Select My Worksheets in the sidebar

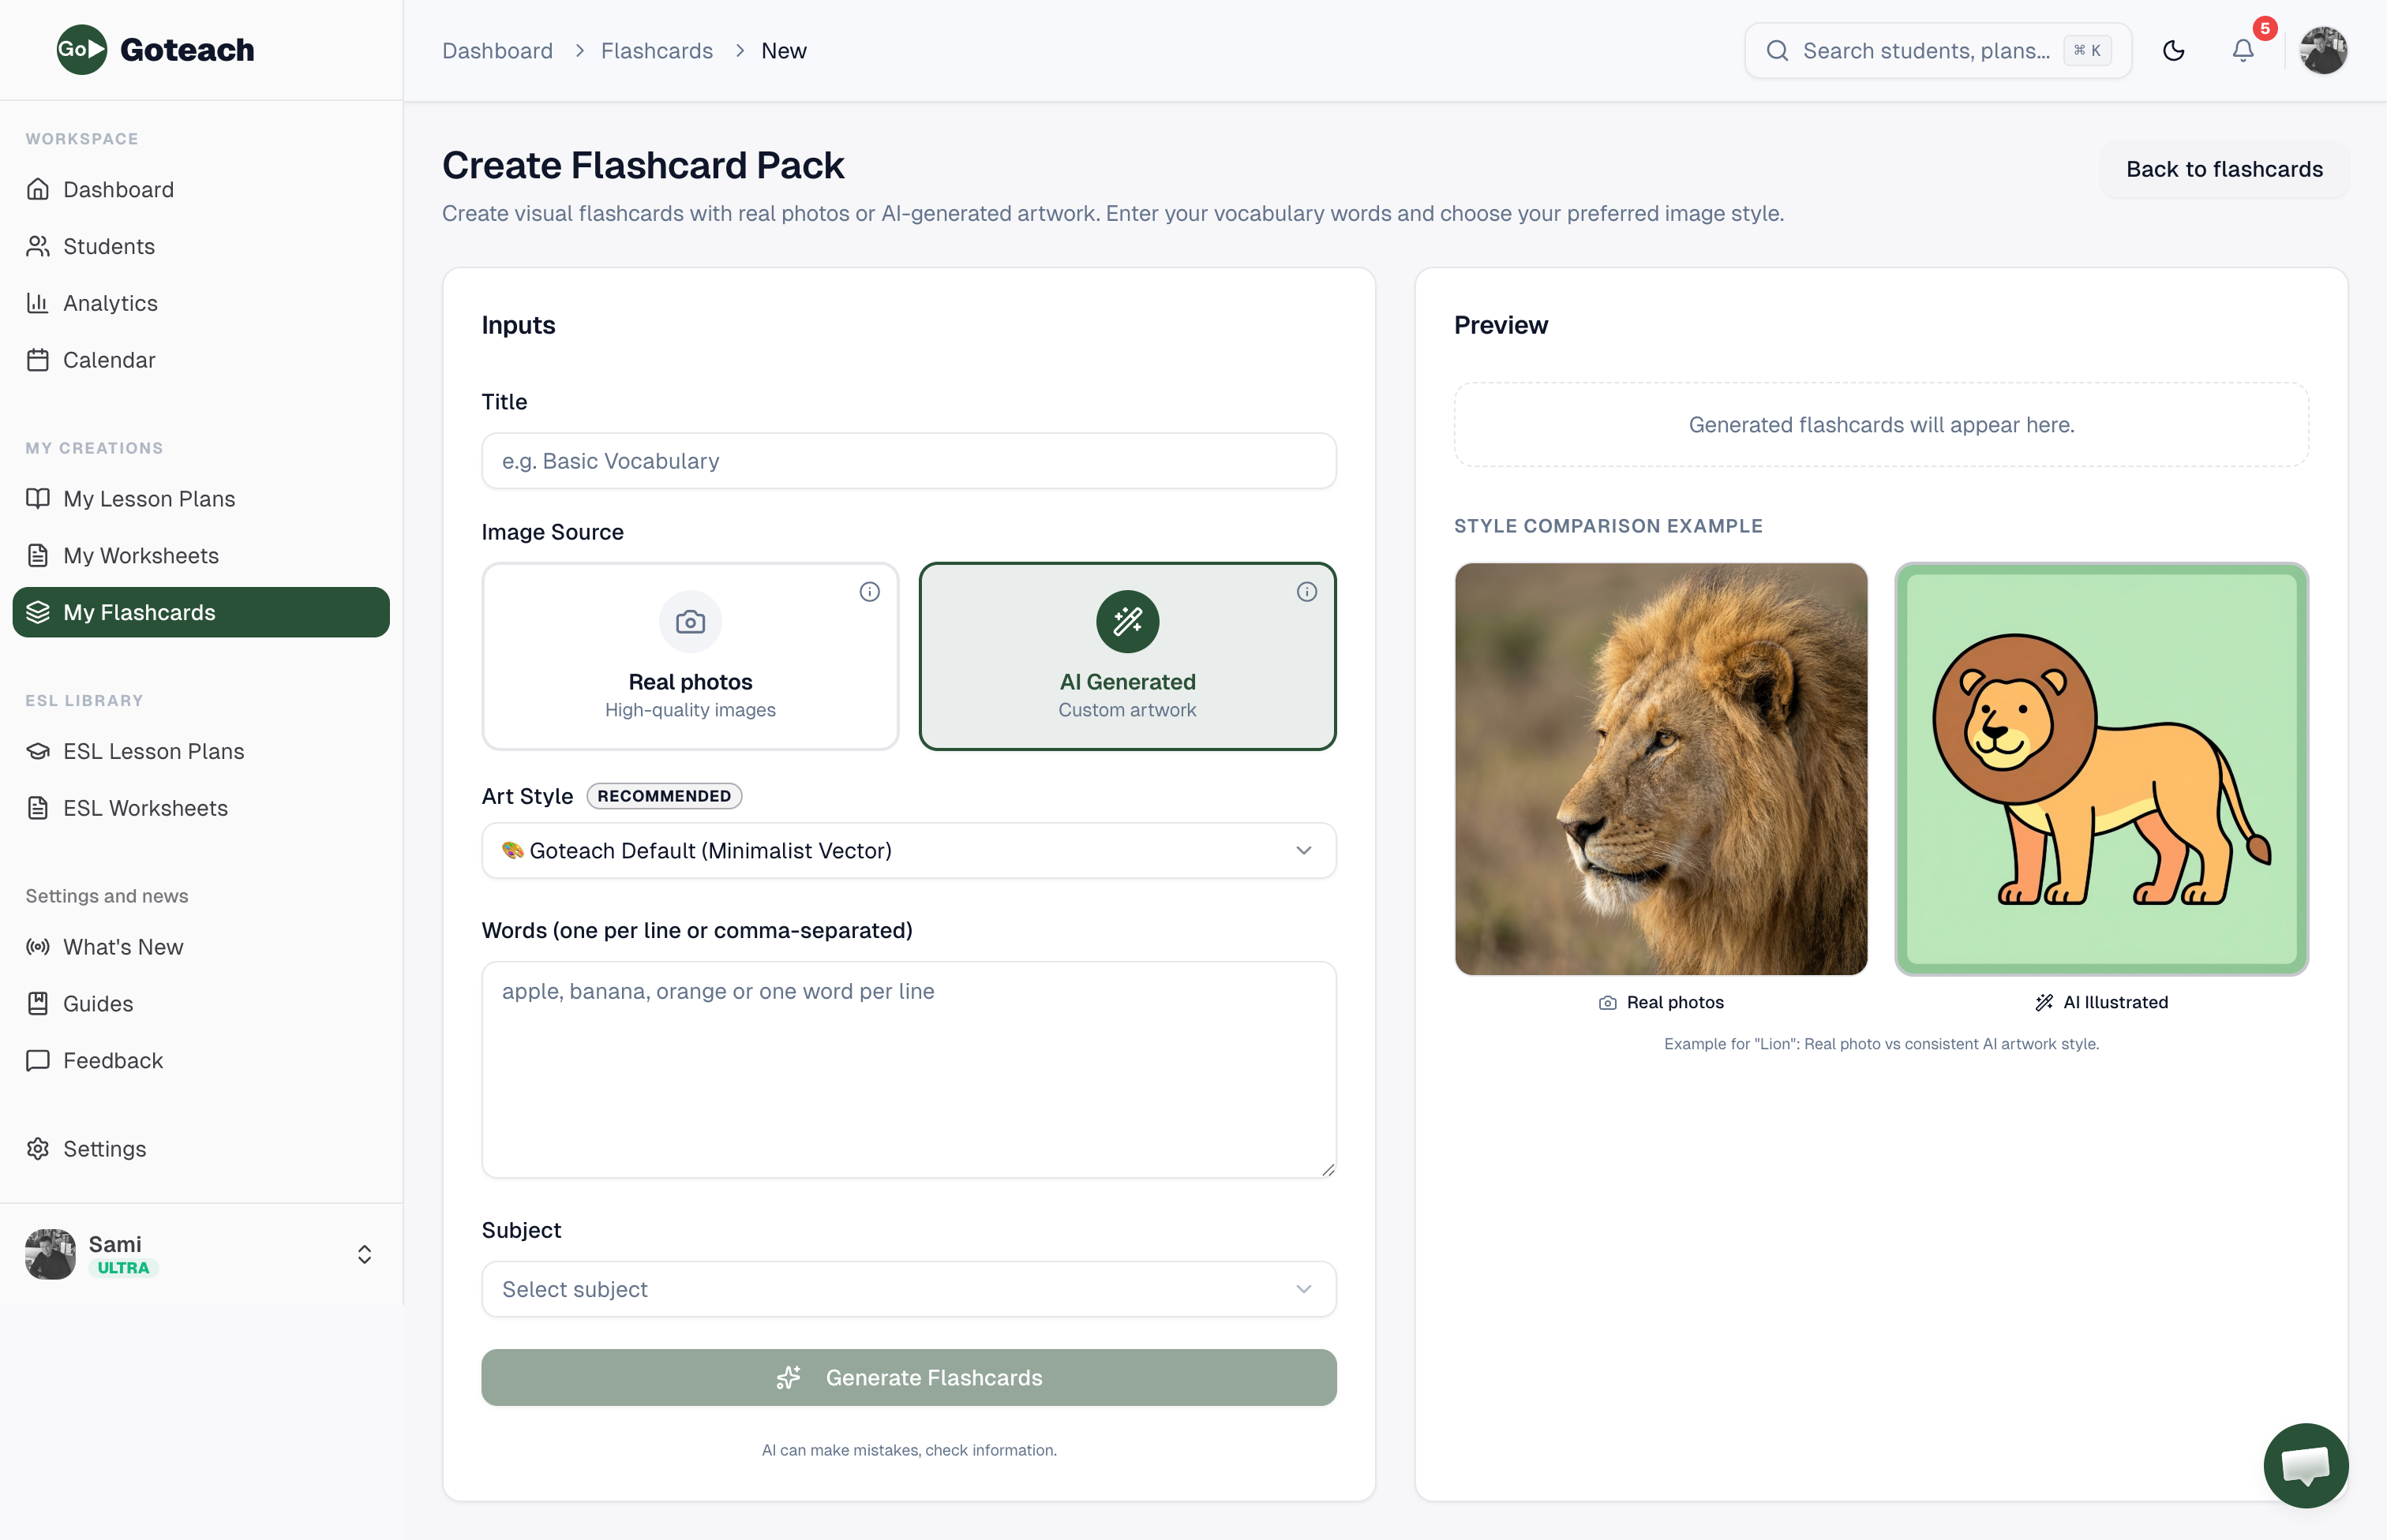tap(141, 555)
